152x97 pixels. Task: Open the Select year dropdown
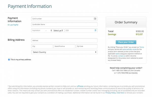pos(58,31)
